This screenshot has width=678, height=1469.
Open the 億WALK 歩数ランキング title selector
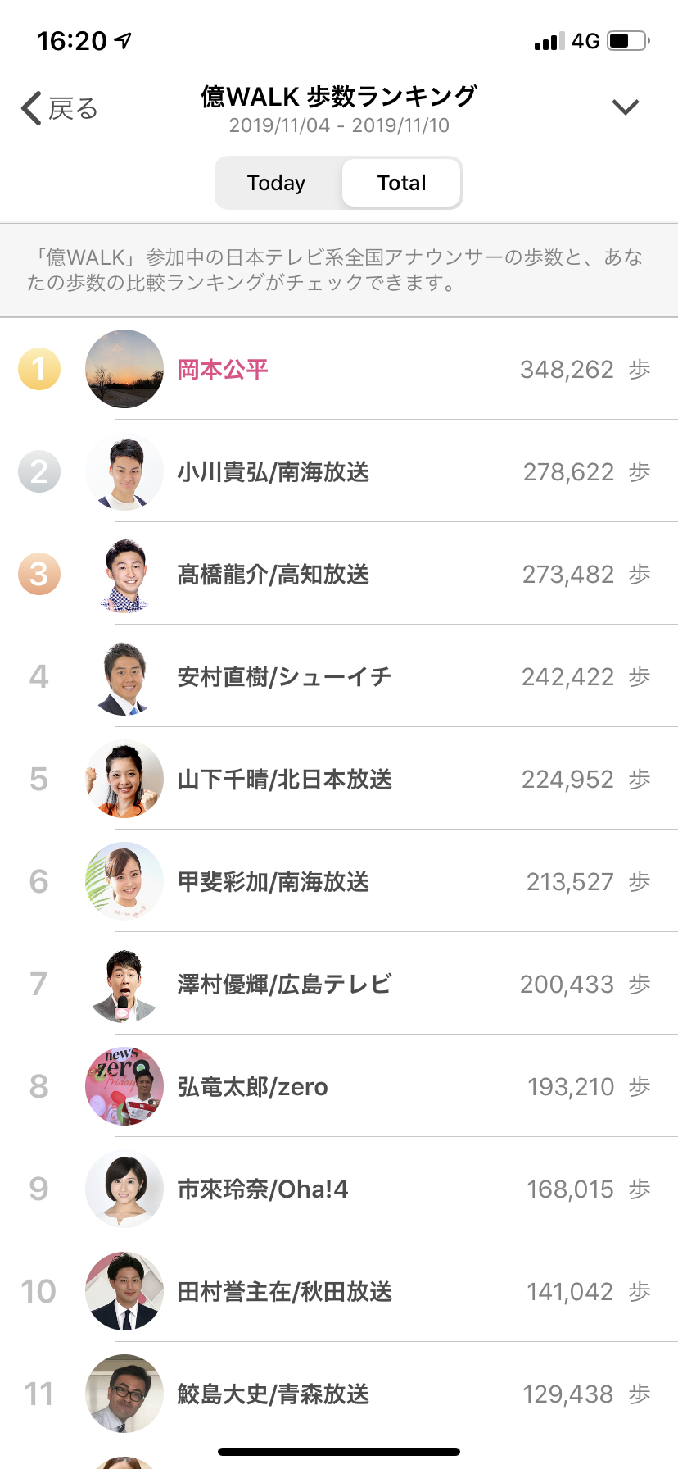(x=339, y=97)
